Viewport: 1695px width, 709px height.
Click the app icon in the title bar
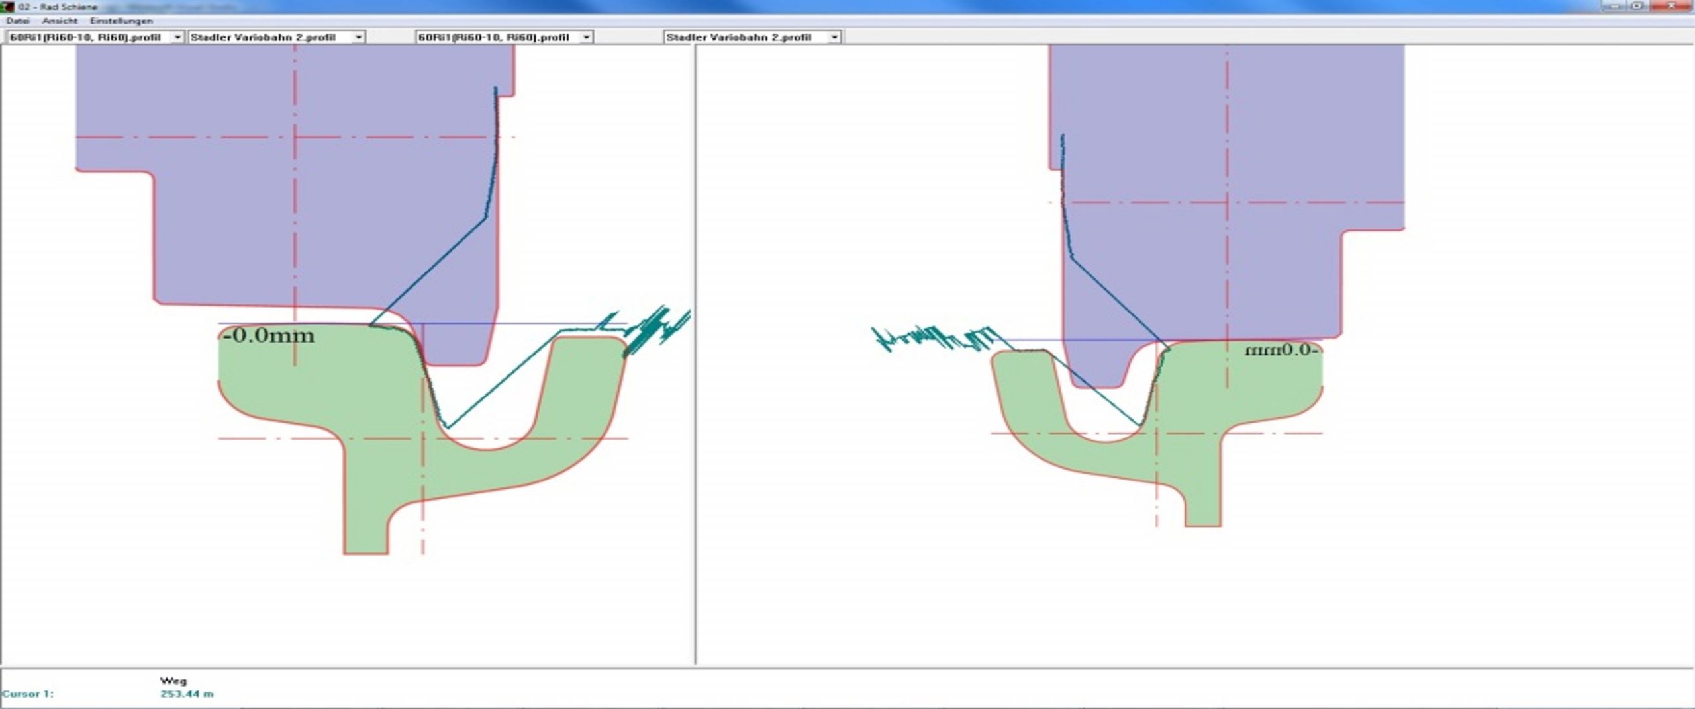pos(9,7)
